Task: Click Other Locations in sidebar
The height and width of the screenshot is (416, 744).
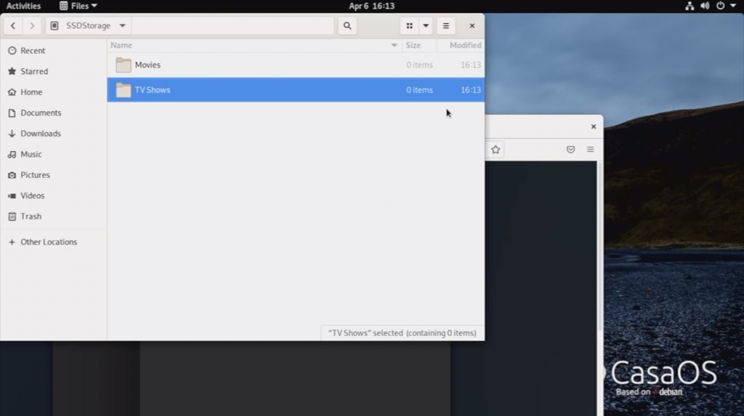Action: tap(49, 242)
